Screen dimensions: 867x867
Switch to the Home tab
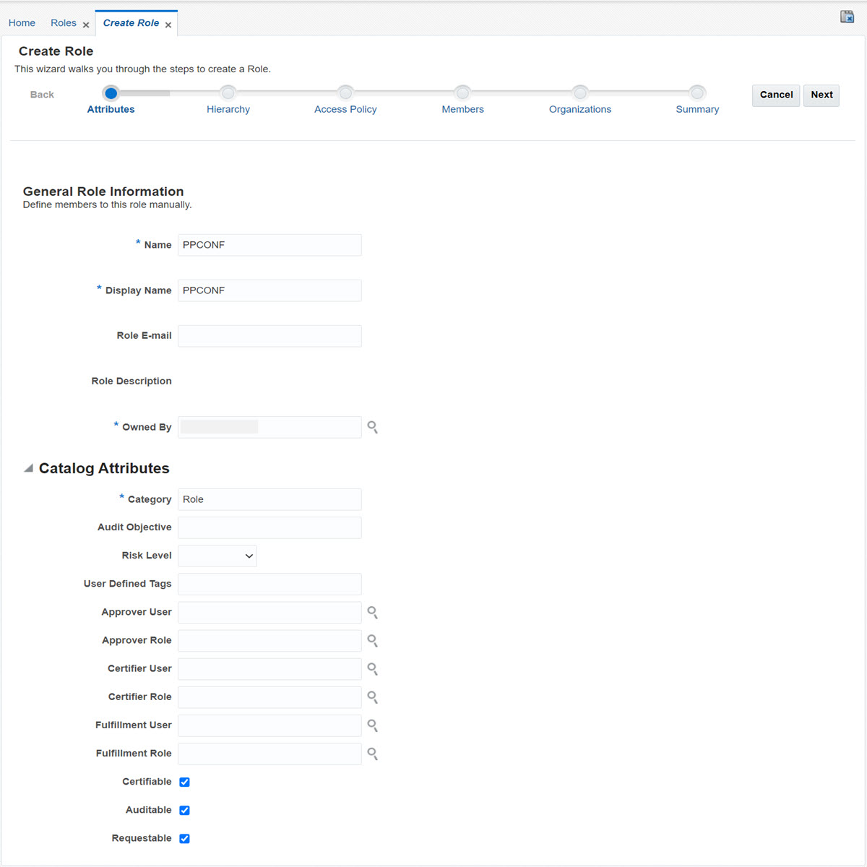(22, 22)
